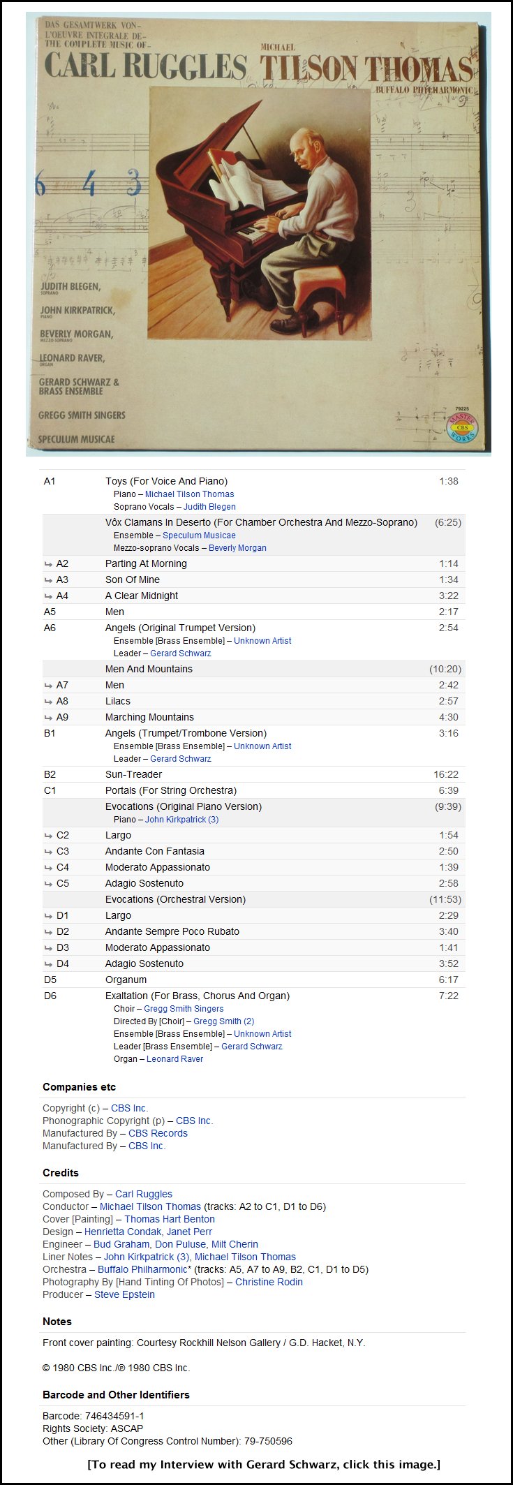Click the Gerard Schwarz interview caption text
Screen dimensions: 513x1485
tap(264, 1464)
